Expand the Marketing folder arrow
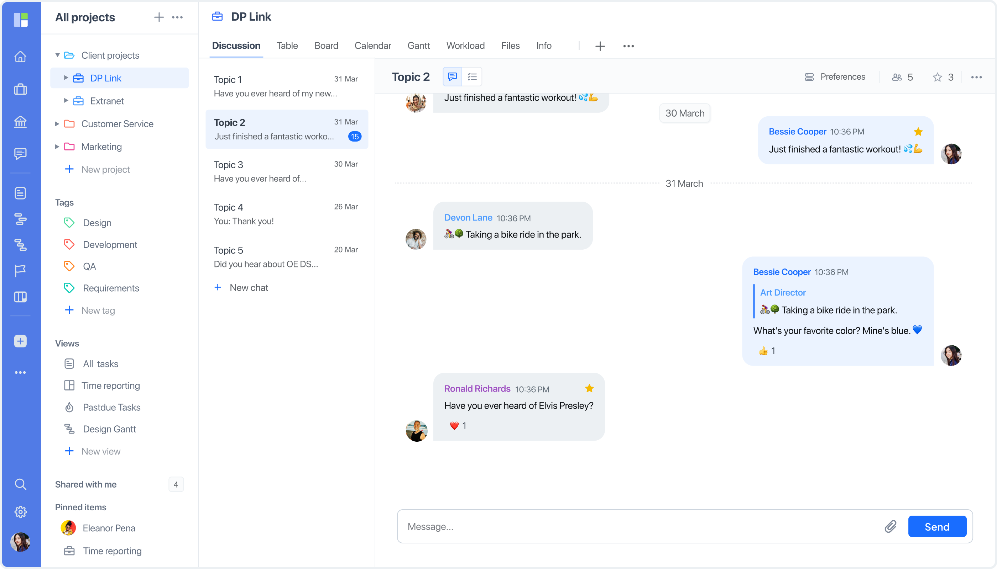997x569 pixels. click(x=57, y=147)
